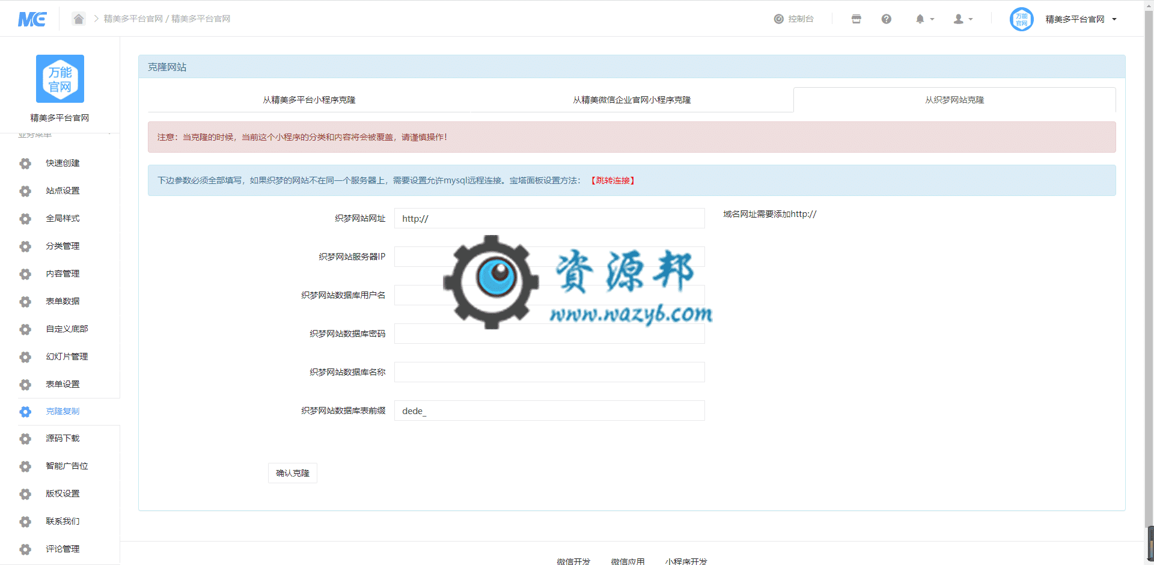This screenshot has width=1154, height=565.
Task: Go to home via house icon
Action: tap(79, 19)
